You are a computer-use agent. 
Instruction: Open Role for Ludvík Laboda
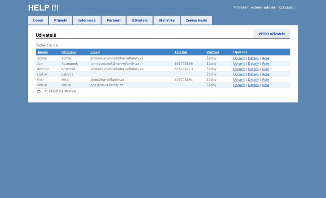click(266, 74)
